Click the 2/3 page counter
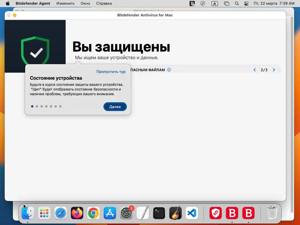The width and height of the screenshot is (300, 225). [264, 70]
